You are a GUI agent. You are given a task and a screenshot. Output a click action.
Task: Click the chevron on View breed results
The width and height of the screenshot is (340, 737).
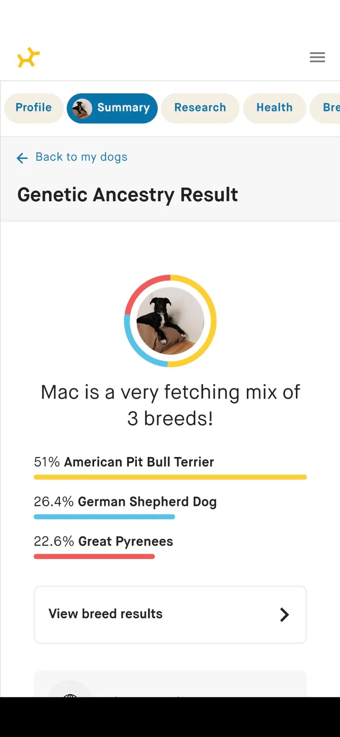[284, 615]
